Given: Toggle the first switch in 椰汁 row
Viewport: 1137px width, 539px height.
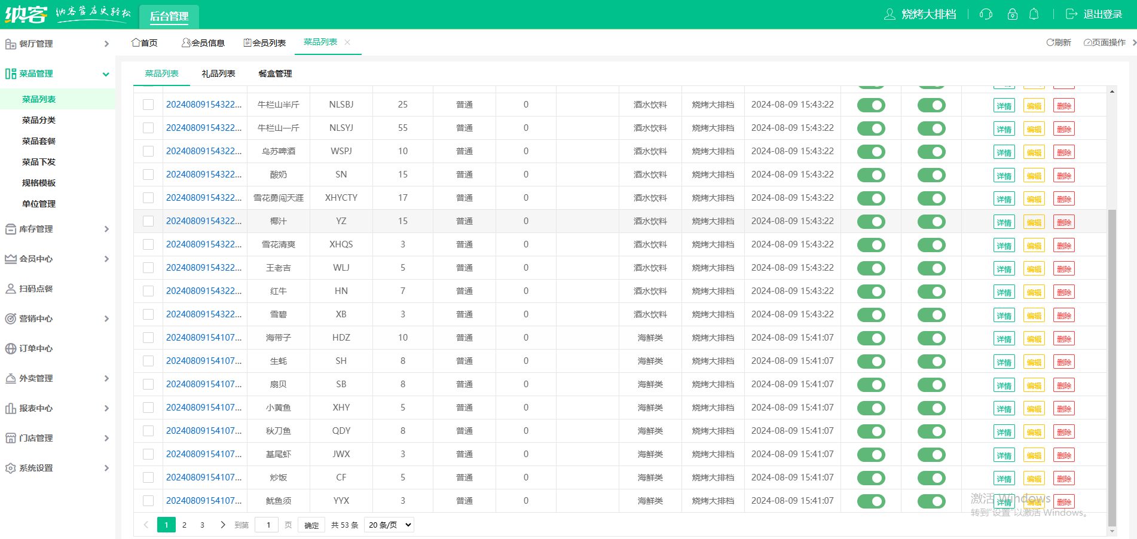Looking at the screenshot, I should coord(871,222).
